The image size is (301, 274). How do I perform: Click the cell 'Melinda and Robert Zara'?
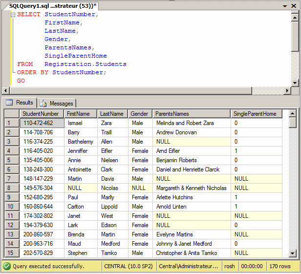tap(192, 123)
